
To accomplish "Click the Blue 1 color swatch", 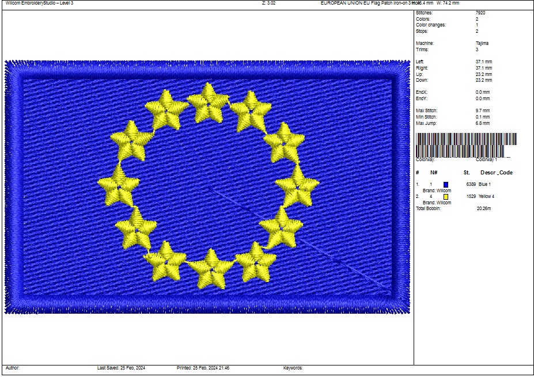I will [446, 184].
